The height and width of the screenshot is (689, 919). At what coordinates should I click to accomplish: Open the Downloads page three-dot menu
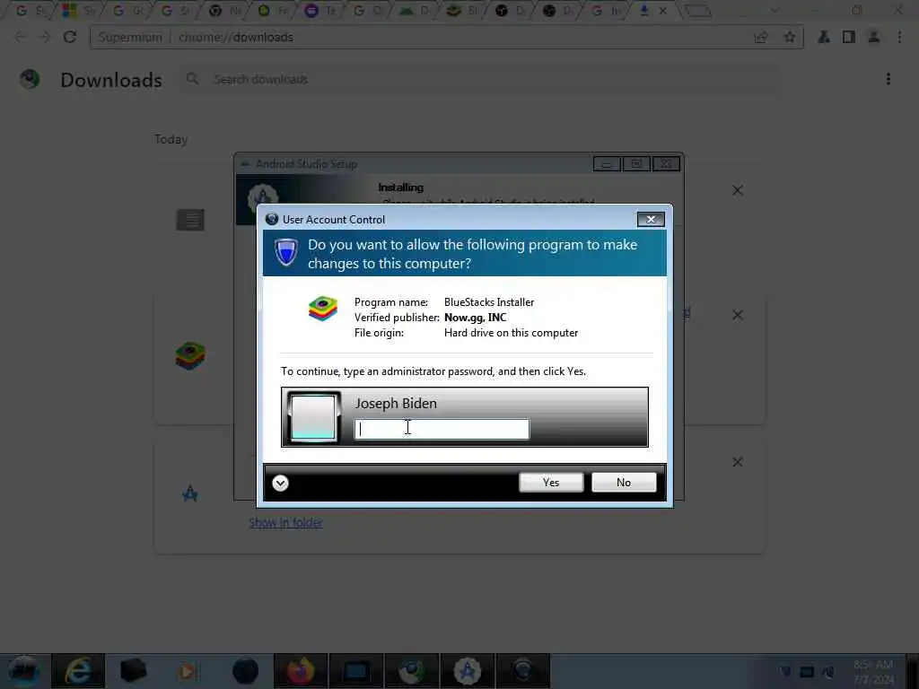(x=888, y=79)
